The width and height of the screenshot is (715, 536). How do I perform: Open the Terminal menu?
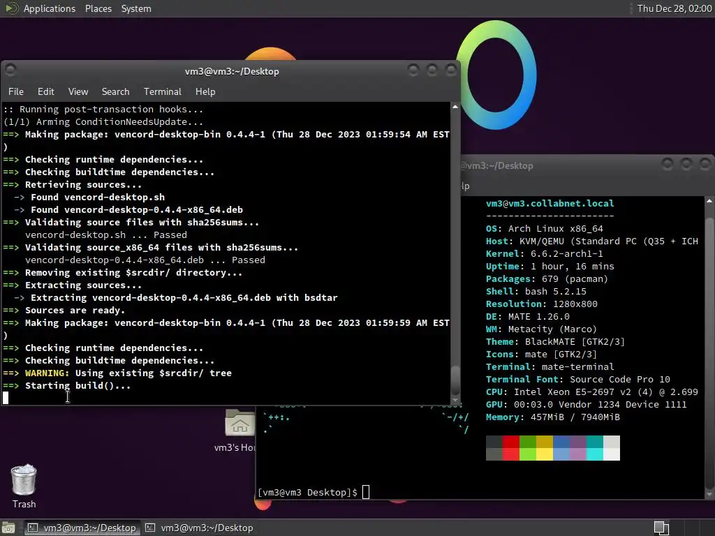(162, 91)
